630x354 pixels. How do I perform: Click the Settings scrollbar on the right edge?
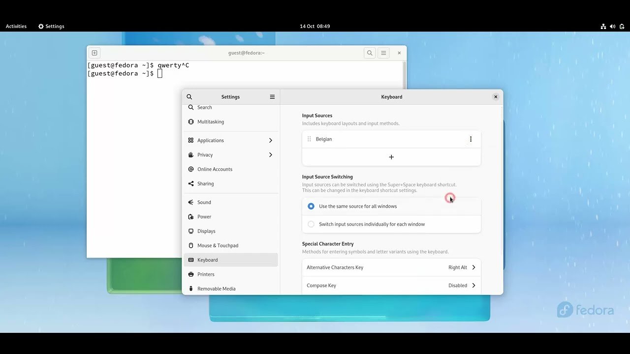click(502, 179)
